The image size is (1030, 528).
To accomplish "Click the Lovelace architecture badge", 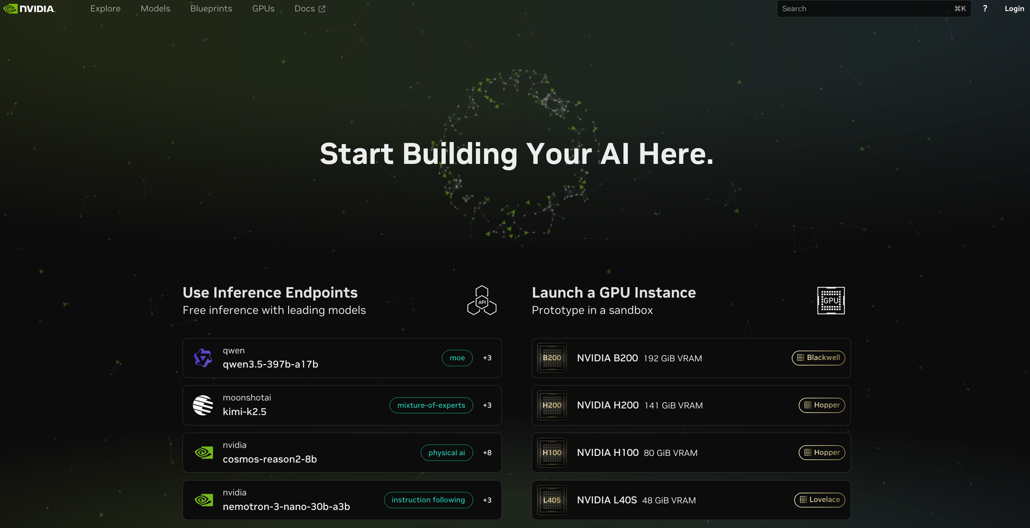I will pyautogui.click(x=819, y=500).
